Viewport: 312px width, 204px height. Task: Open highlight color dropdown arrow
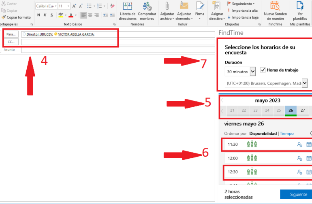click(66, 15)
